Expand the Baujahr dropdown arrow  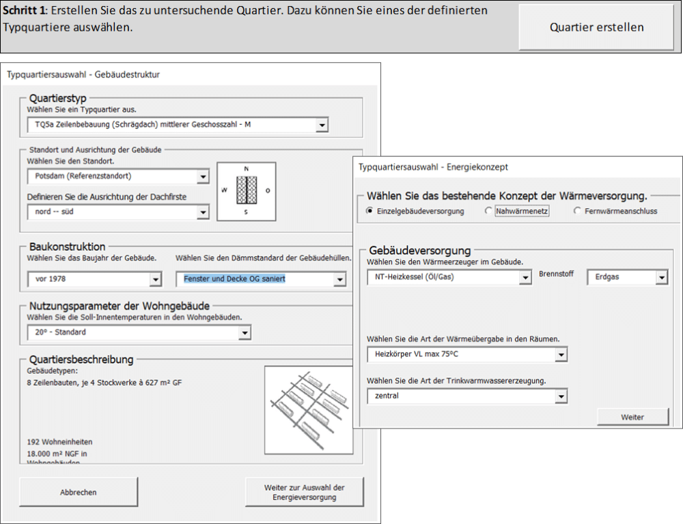pos(156,280)
